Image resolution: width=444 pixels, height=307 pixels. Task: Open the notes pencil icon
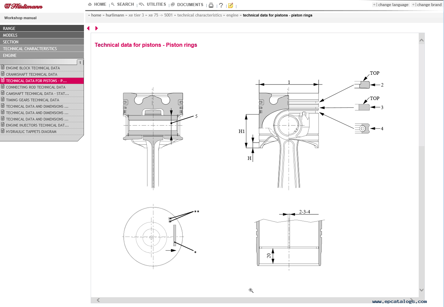231,5
